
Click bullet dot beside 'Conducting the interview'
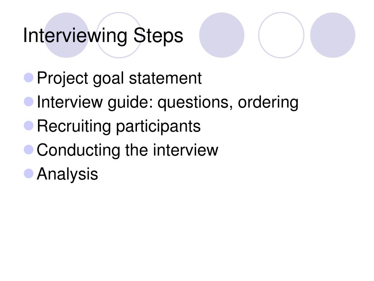pyautogui.click(x=29, y=150)
